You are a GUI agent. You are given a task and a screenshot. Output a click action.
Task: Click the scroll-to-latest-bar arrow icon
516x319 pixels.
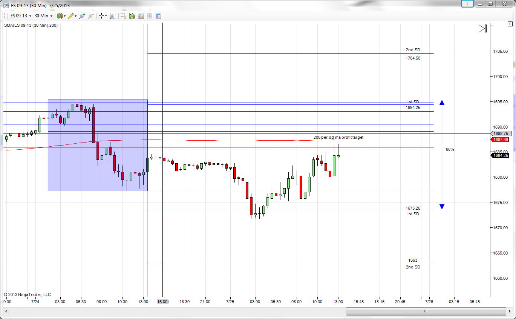coord(483,29)
